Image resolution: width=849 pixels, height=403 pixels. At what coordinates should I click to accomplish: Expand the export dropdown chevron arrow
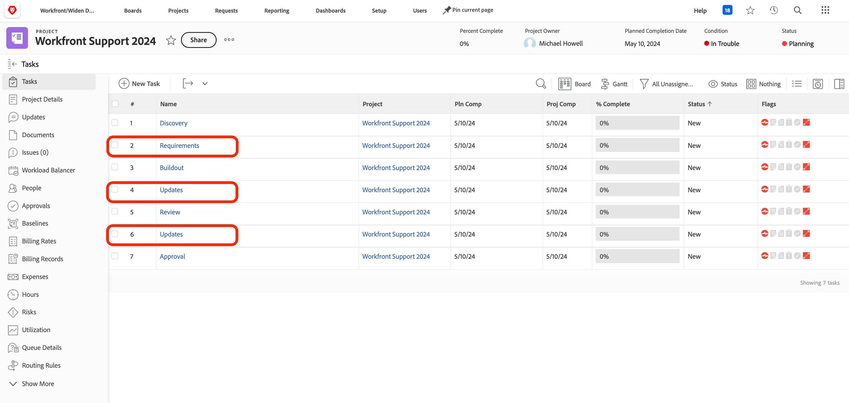pyautogui.click(x=205, y=84)
